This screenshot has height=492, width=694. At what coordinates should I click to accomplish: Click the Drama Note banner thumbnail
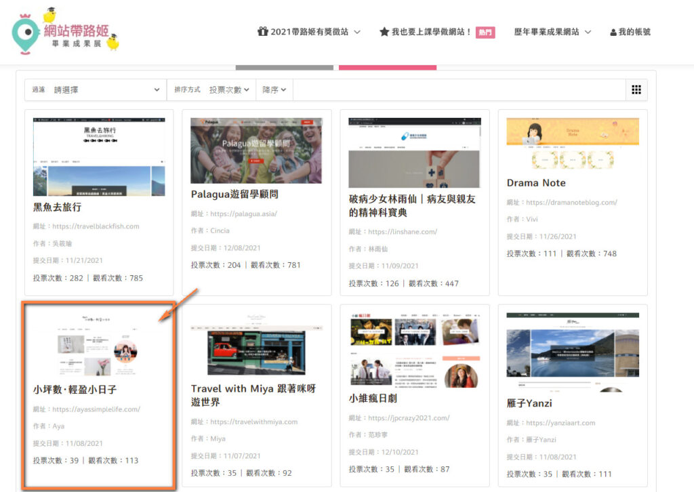(572, 144)
